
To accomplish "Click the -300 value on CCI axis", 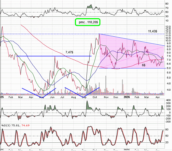I will click(167, 121).
